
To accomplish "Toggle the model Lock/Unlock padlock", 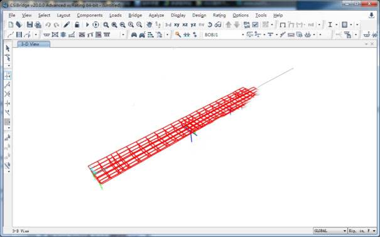I will click(77, 24).
